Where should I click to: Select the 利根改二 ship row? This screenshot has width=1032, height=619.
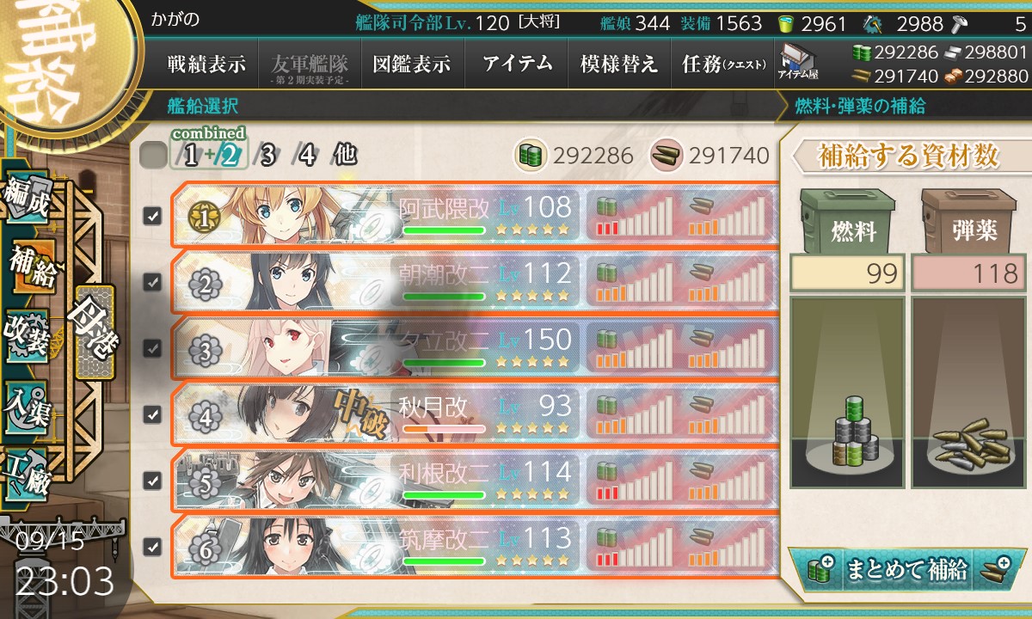point(474,480)
